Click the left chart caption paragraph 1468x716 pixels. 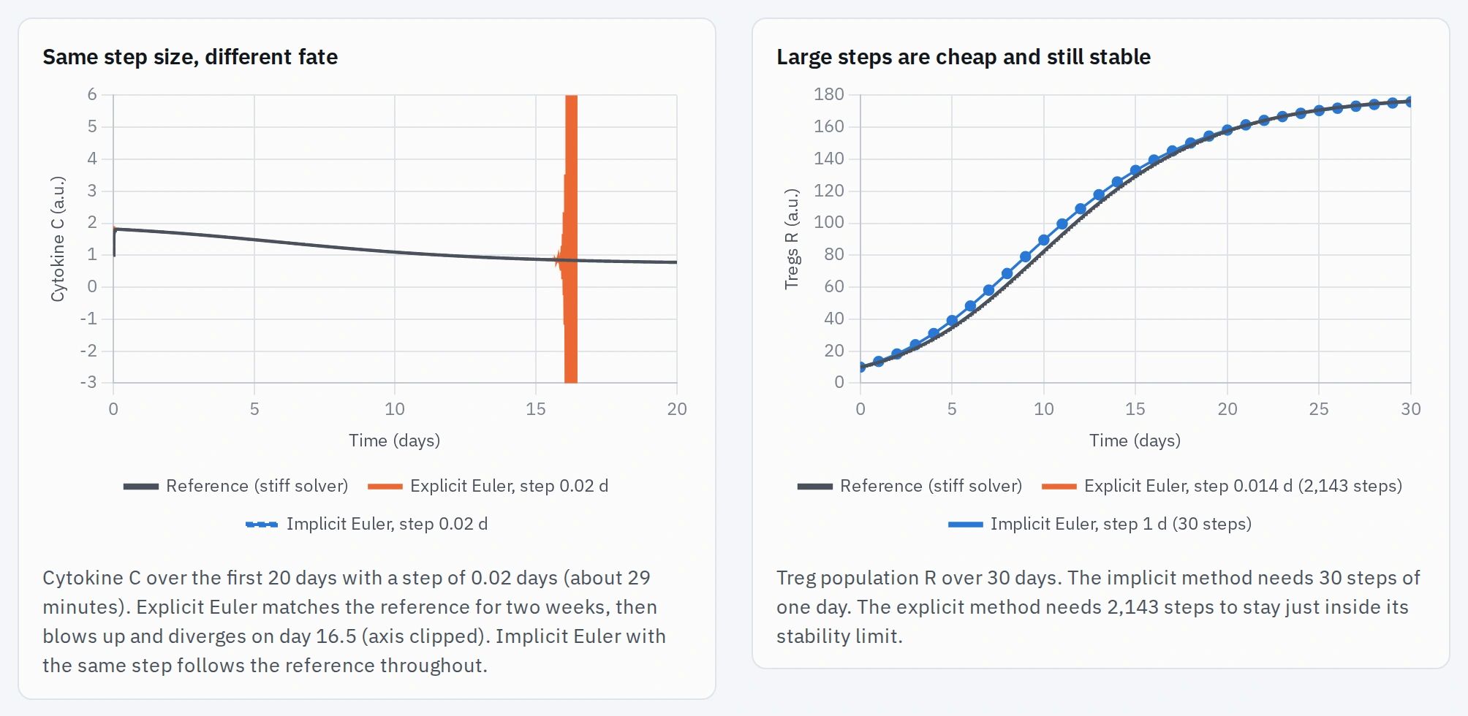(x=355, y=621)
